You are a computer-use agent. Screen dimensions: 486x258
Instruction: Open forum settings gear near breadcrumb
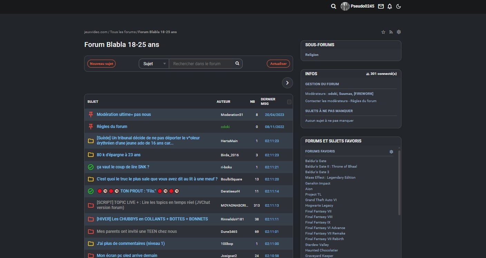pos(399,32)
